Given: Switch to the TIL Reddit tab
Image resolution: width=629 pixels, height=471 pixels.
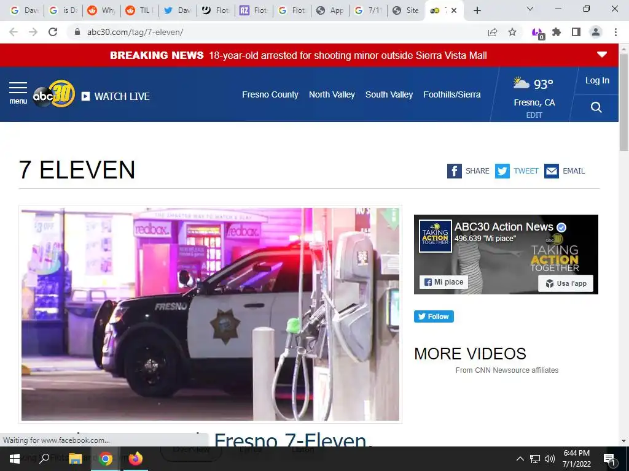Looking at the screenshot, I should coord(141,10).
